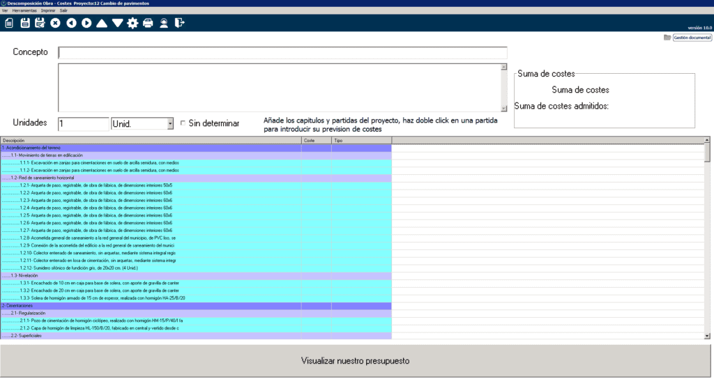Click the Concepto text input field
Image resolution: width=714 pixels, height=386 pixels.
pos(282,53)
